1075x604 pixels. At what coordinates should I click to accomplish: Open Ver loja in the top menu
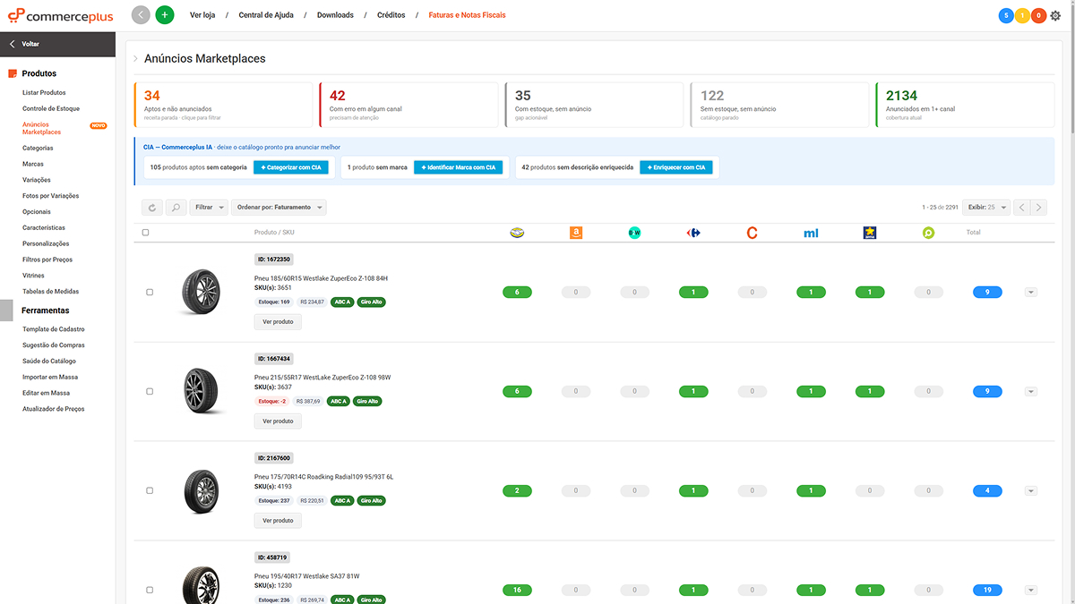point(202,15)
